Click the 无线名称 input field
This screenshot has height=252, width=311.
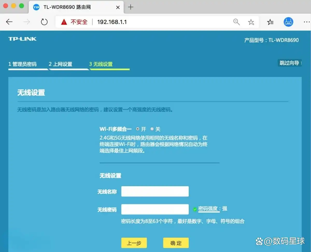click(155, 191)
